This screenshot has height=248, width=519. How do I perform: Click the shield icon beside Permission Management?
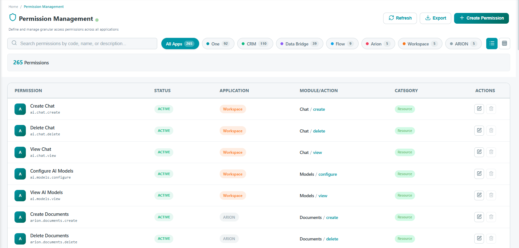click(13, 17)
